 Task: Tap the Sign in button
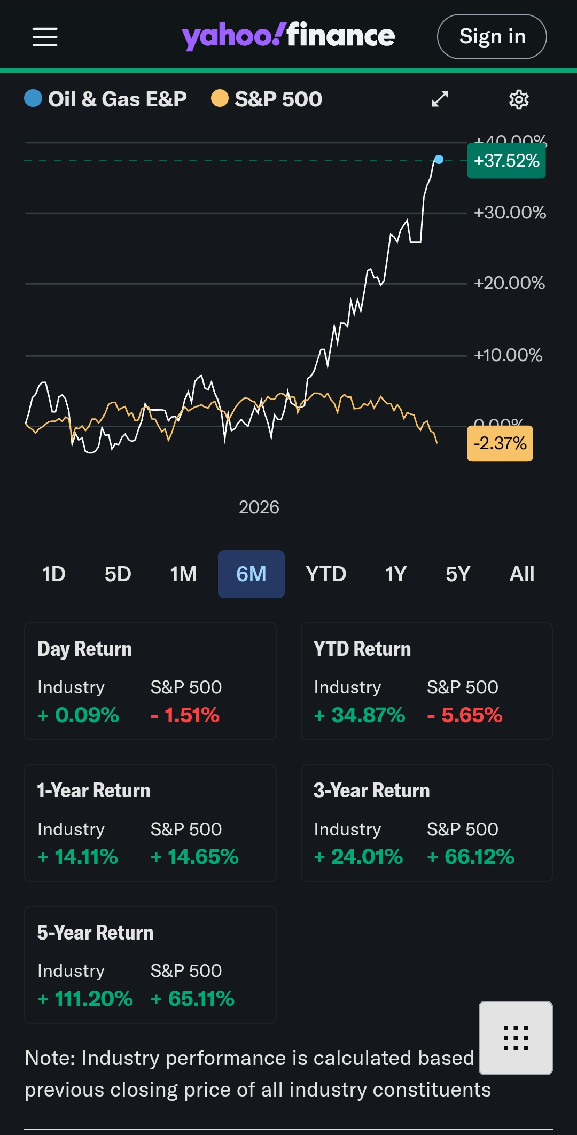pos(492,36)
